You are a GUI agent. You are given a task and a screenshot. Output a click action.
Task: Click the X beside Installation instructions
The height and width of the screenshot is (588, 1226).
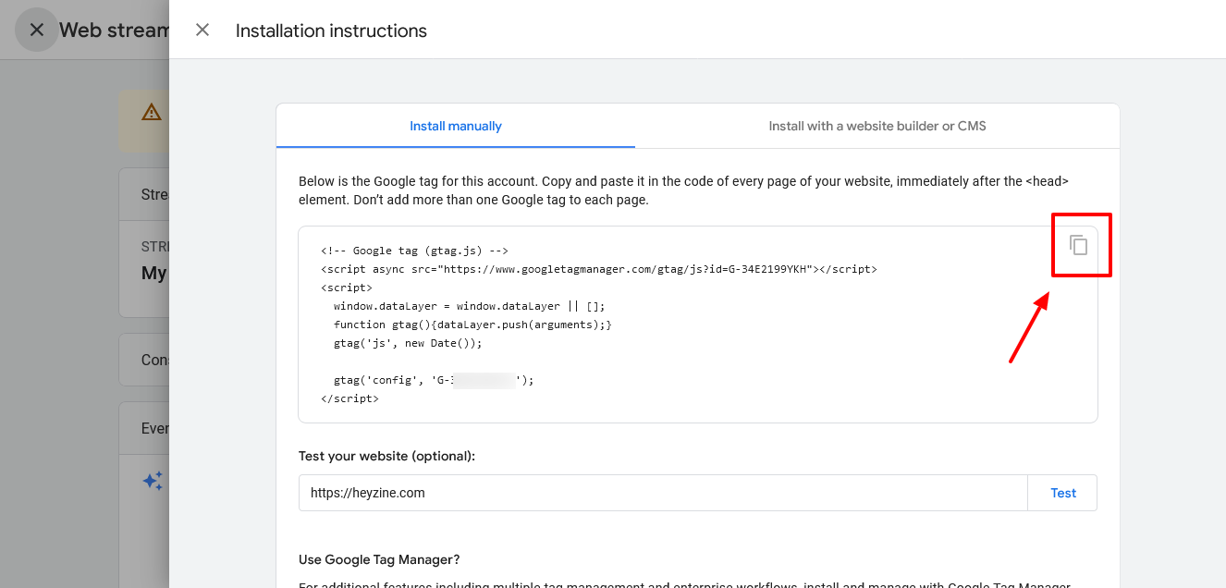[x=202, y=30]
